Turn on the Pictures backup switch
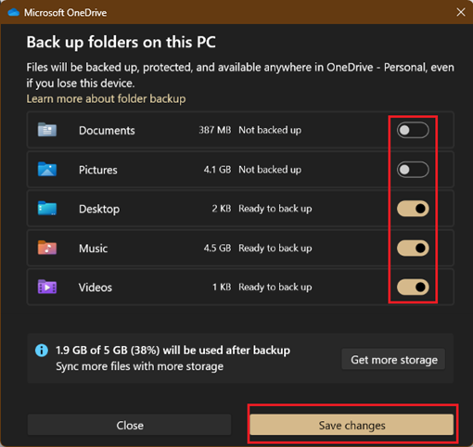473x447 pixels. pyautogui.click(x=413, y=170)
